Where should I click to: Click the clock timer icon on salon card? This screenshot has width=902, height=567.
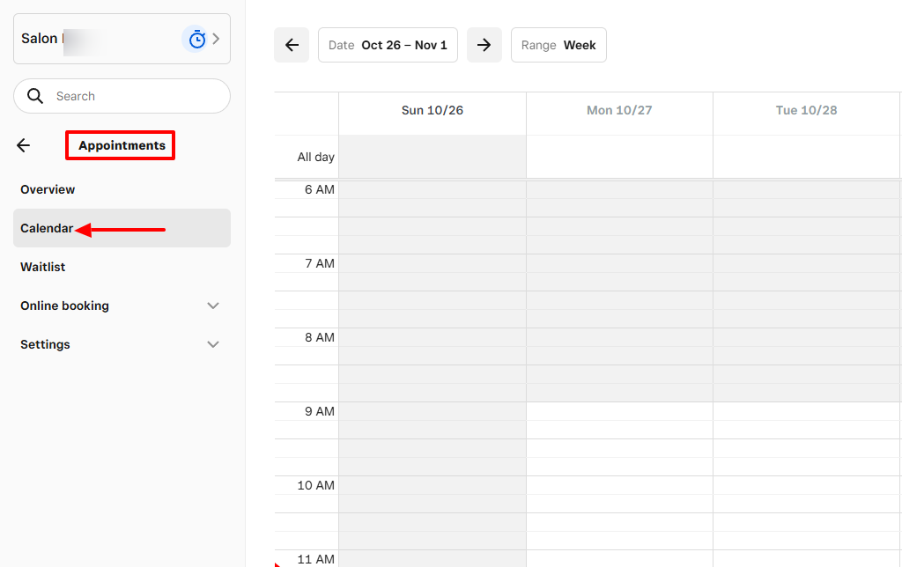click(196, 38)
